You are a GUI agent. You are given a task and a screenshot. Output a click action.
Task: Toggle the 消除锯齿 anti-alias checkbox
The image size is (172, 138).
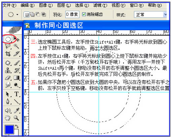click(84, 14)
